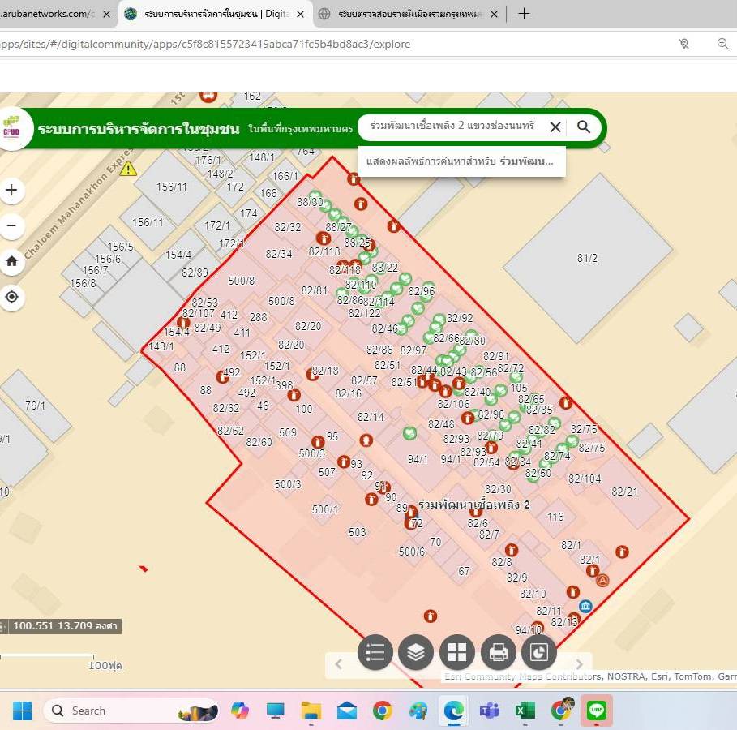Clear the map search text
Viewport: 737px width, 730px height.
[555, 127]
